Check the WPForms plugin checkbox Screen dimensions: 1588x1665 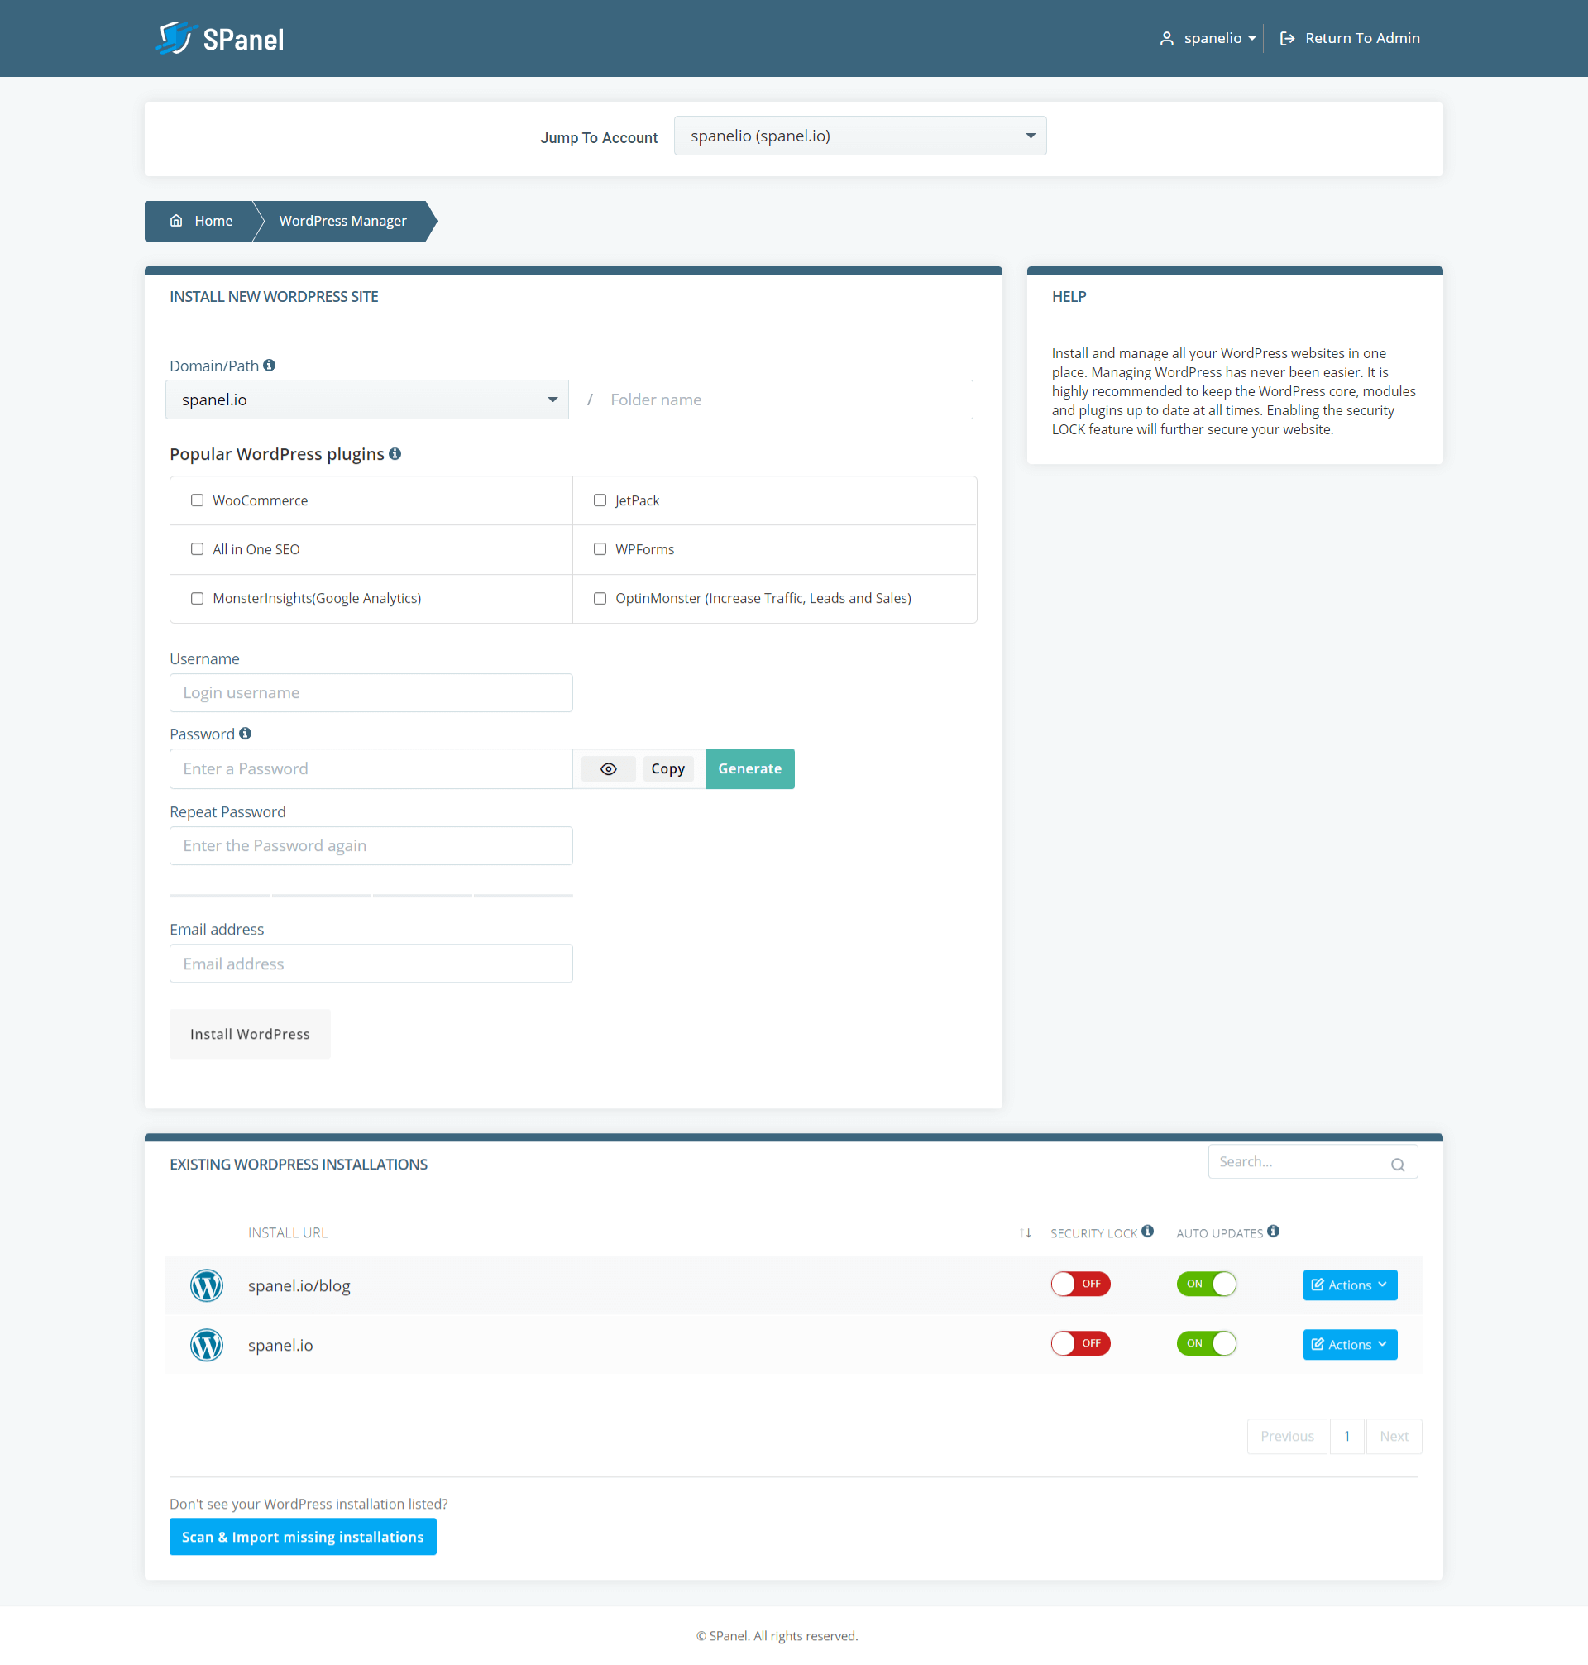(x=600, y=549)
